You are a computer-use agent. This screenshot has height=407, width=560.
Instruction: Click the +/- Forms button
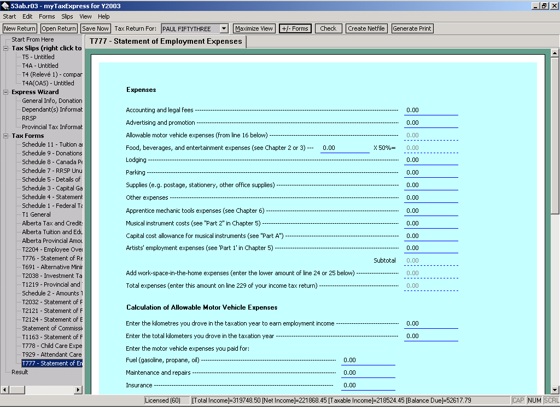coord(295,28)
